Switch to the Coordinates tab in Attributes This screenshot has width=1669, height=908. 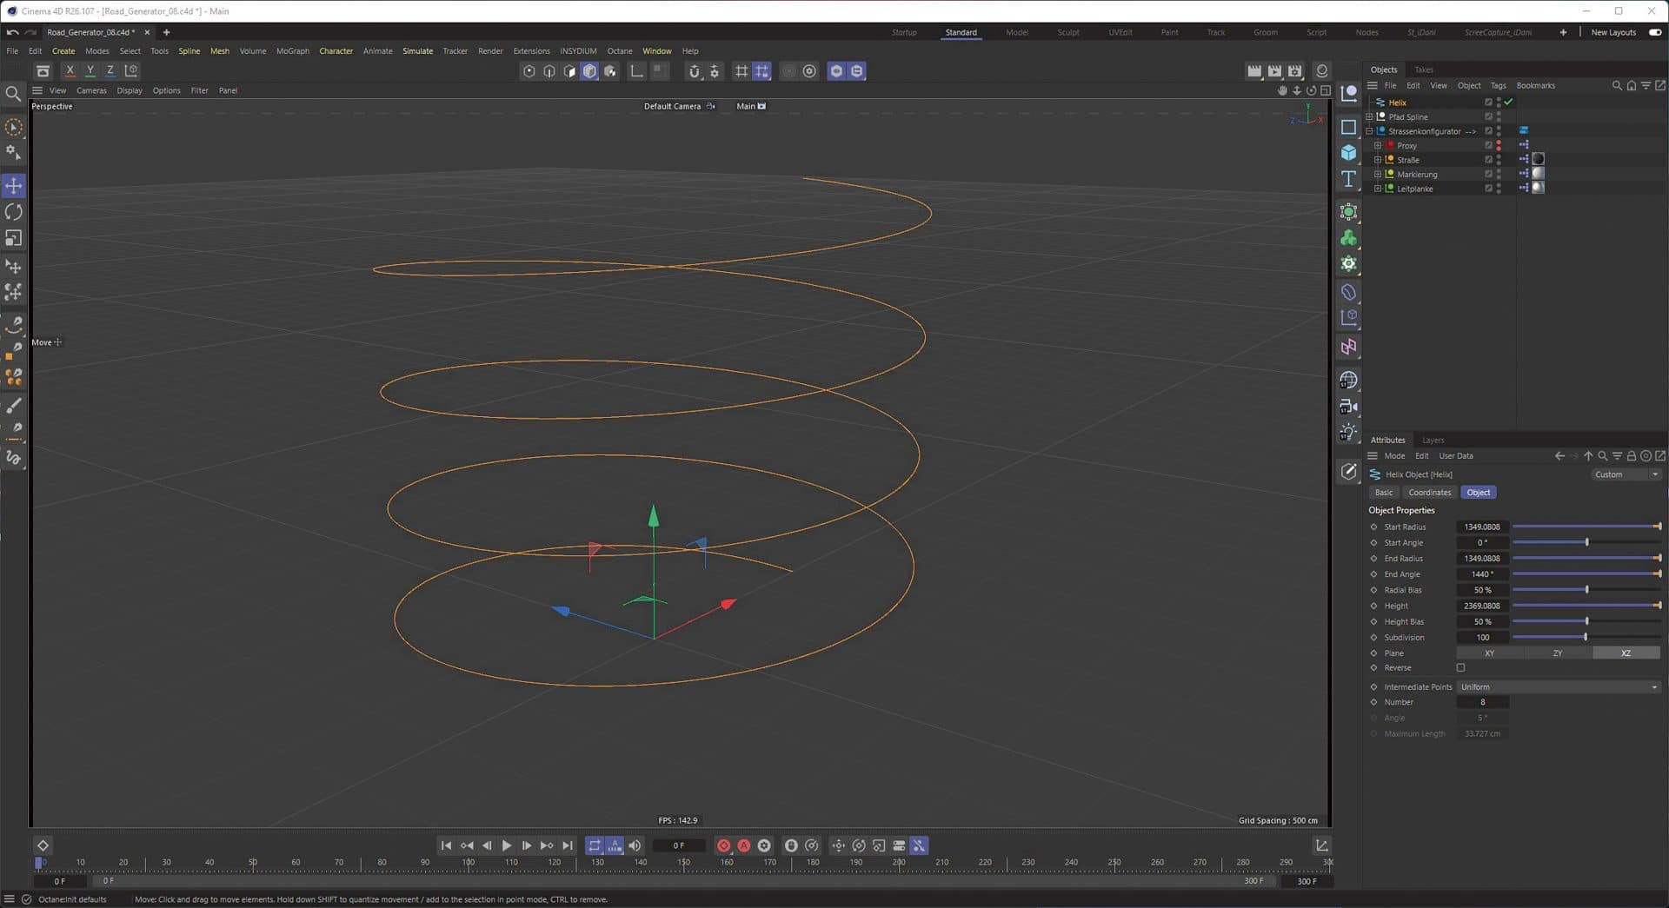[x=1429, y=492]
